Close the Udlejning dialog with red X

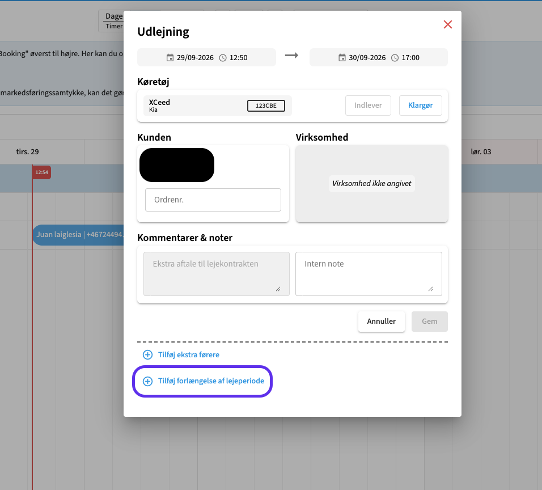(x=448, y=24)
